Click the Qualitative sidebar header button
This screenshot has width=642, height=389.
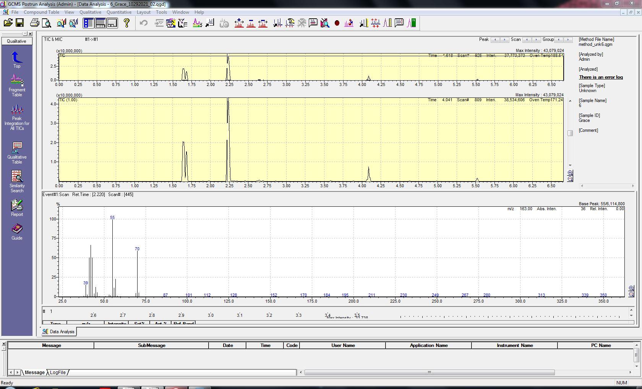click(x=17, y=41)
